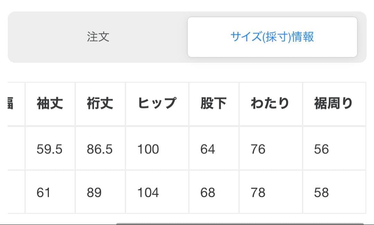Click the 股下 column header
The image size is (374, 225).
coord(213,103)
